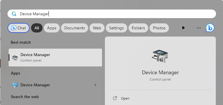The height and width of the screenshot is (105, 223).
Task: Open Bing Chat icon at top right
Action: (210, 28)
